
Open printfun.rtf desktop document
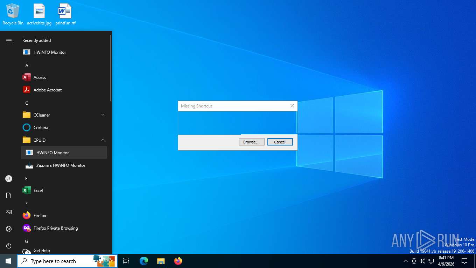[65, 14]
